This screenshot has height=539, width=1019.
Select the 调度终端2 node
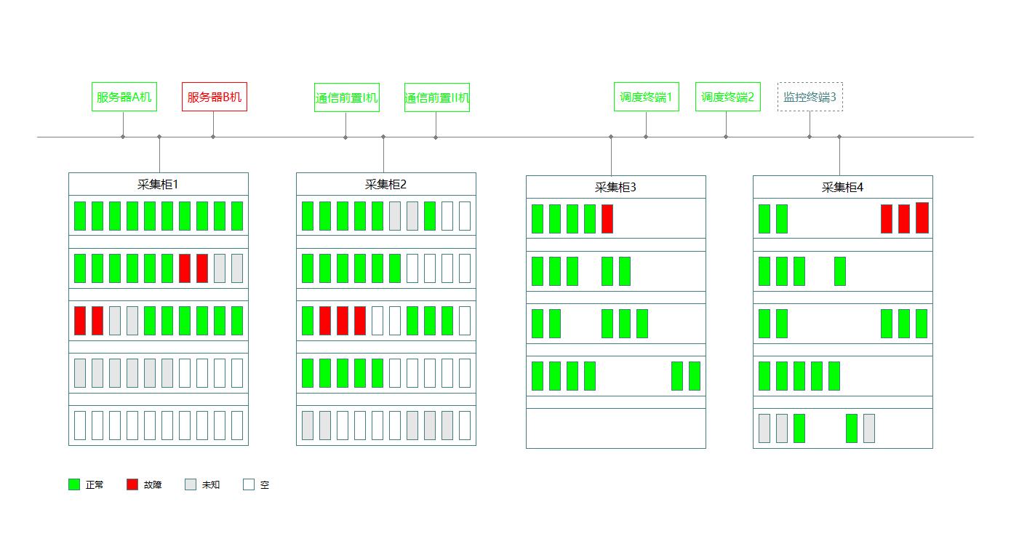click(x=728, y=97)
